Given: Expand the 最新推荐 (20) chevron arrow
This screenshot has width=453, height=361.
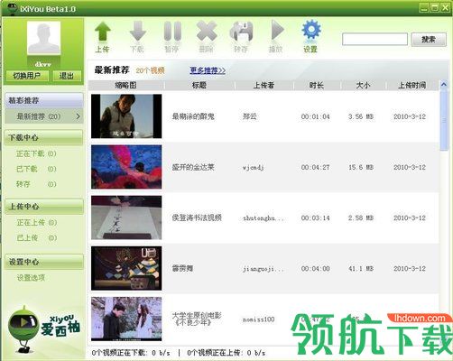Looking at the screenshot, I should point(78,116).
